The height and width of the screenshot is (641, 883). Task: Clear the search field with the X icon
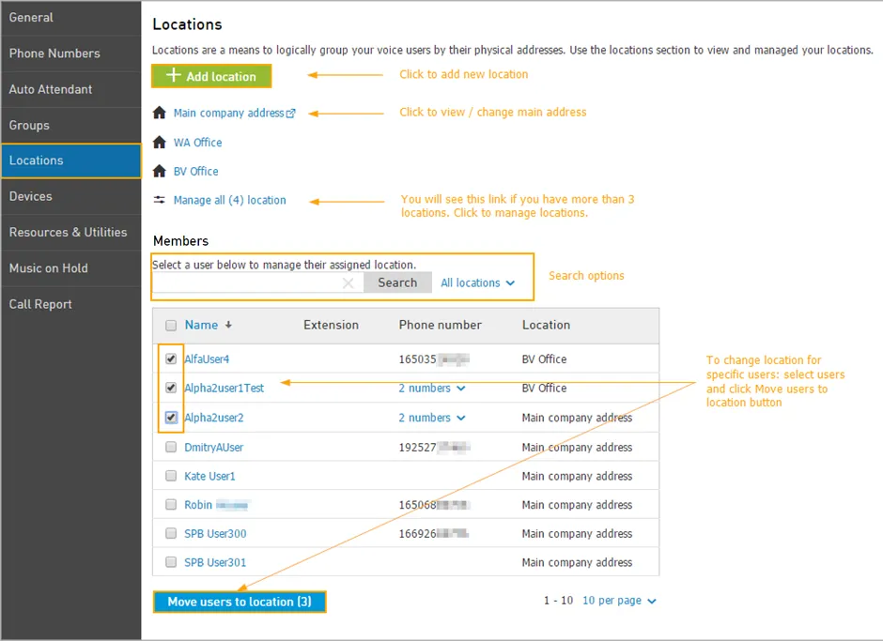tap(348, 283)
